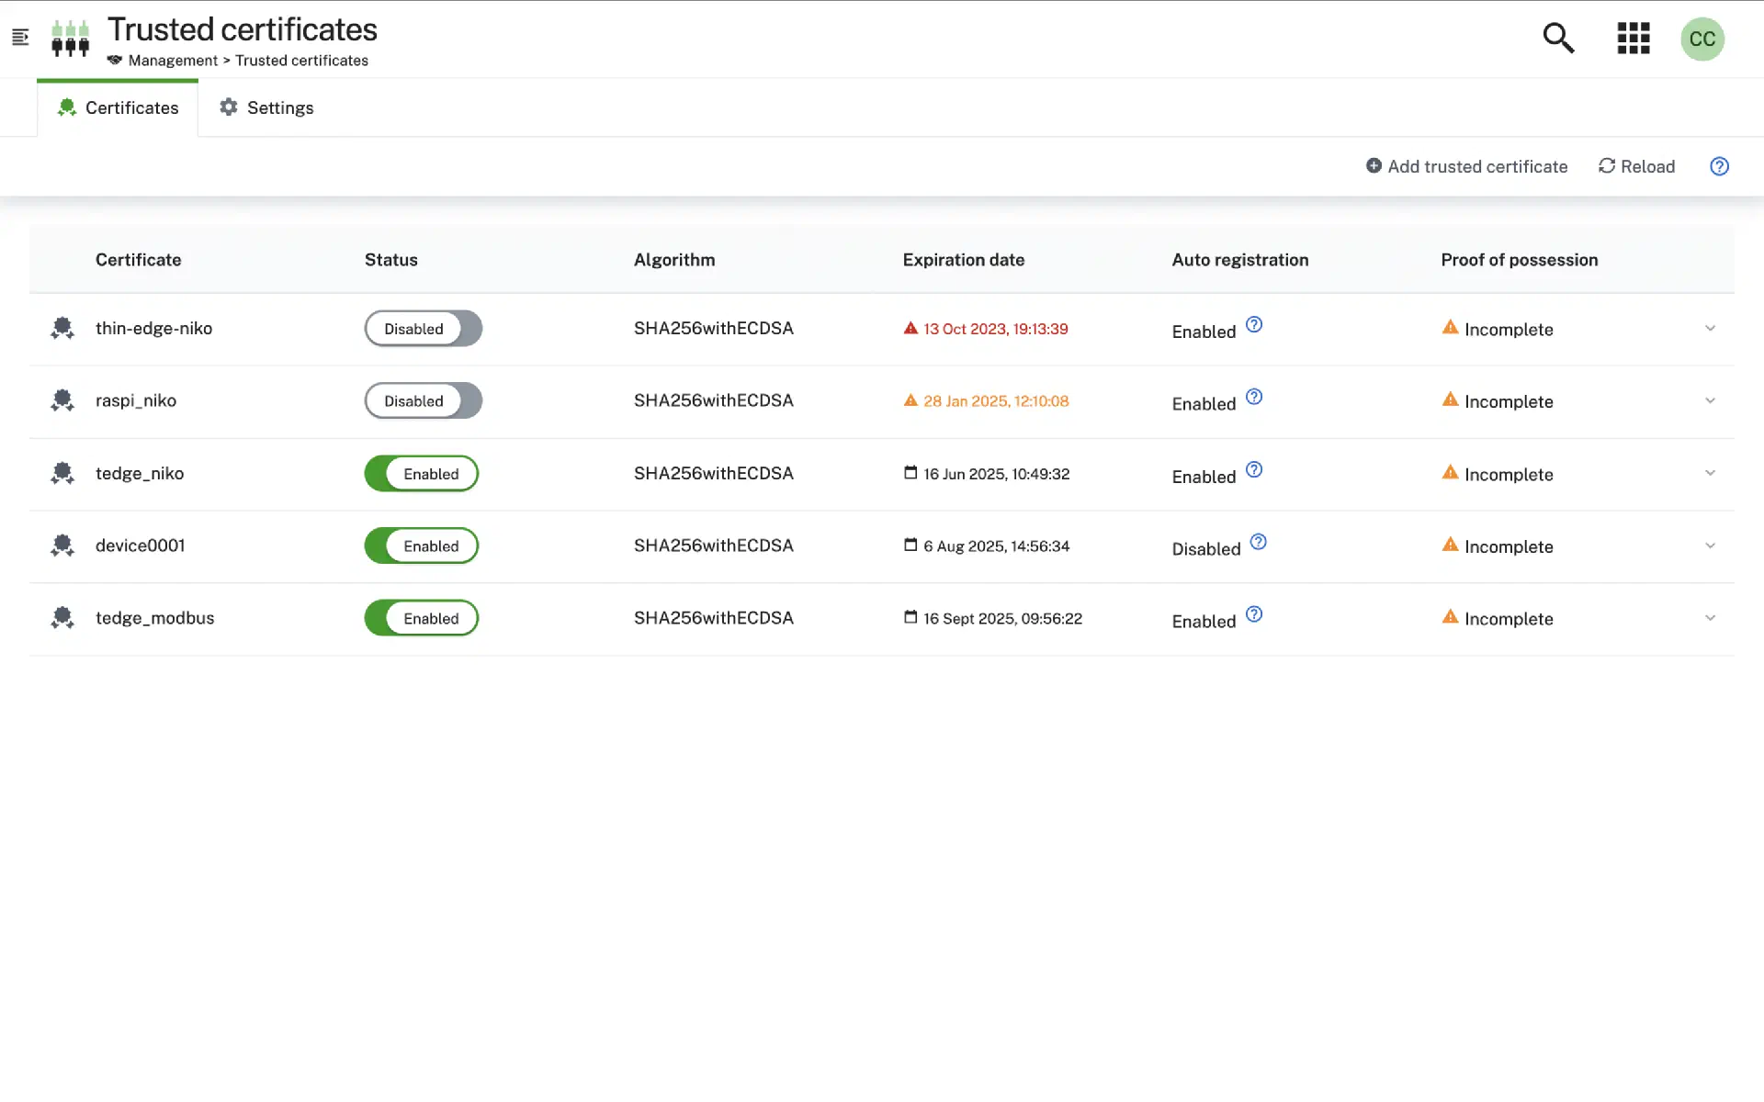Click Add trusted certificate button
1764x1102 pixels.
pyautogui.click(x=1466, y=166)
